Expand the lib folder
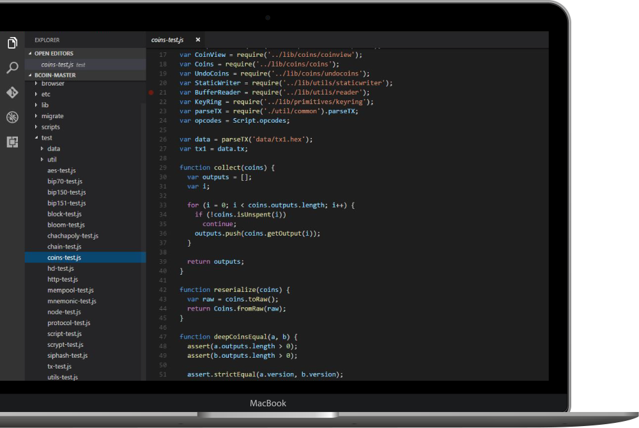639x428 pixels. point(45,105)
